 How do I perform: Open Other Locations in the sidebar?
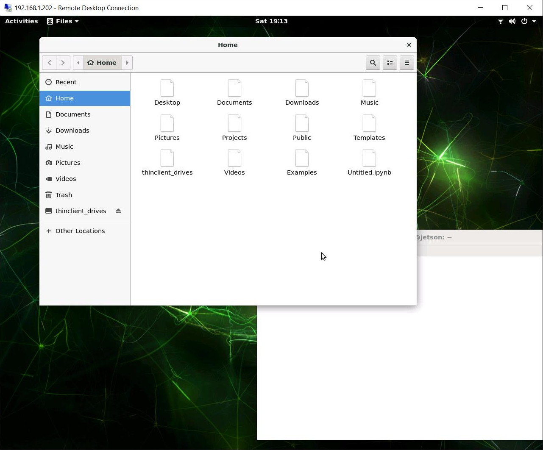point(80,231)
